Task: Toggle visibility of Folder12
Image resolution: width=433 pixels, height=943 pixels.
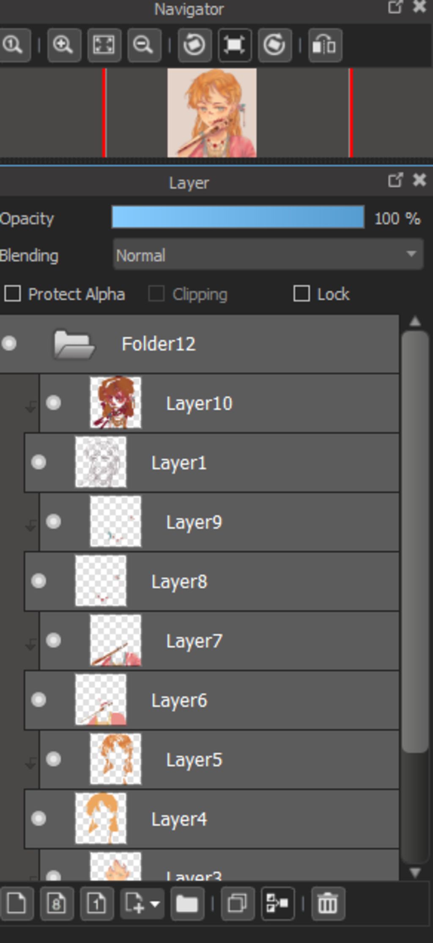Action: [x=9, y=343]
